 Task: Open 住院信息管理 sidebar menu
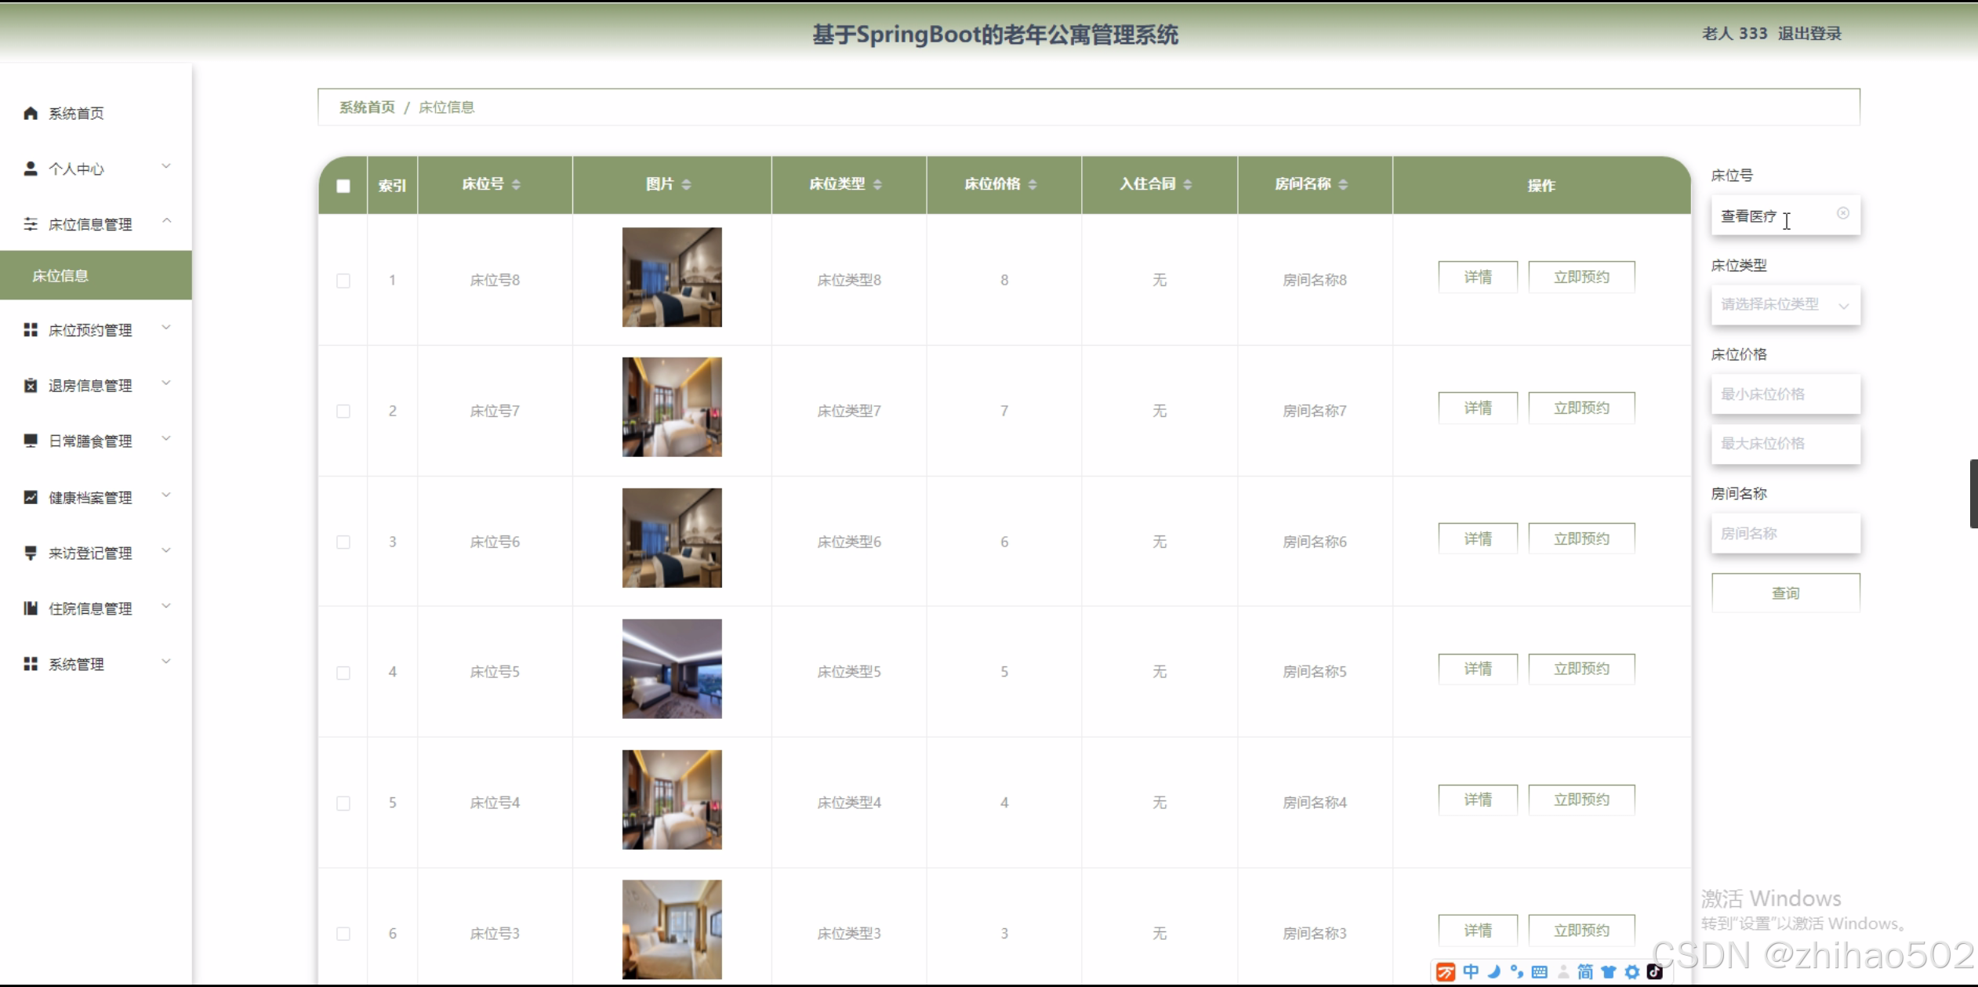pos(96,608)
